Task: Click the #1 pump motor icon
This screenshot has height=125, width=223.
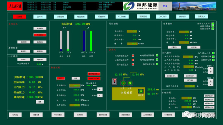Action: pyautogui.click(x=123, y=83)
